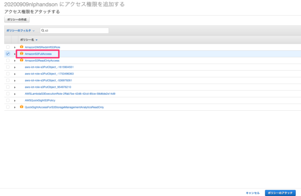Expand aws-iot-role-s3PutObject_-536979261 row arrow

(x=15, y=81)
